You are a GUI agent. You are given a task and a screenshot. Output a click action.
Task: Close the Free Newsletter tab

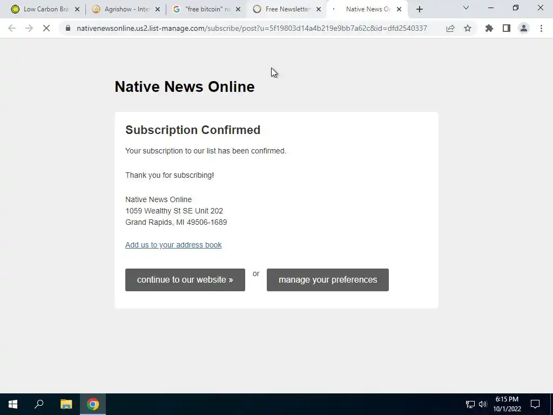click(x=319, y=10)
